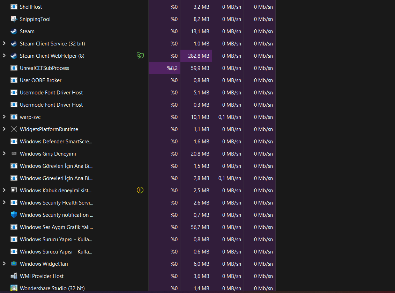This screenshot has height=293, width=395.
Task: Click the WidgetsPlatformRuntime icon
Action: (14, 129)
